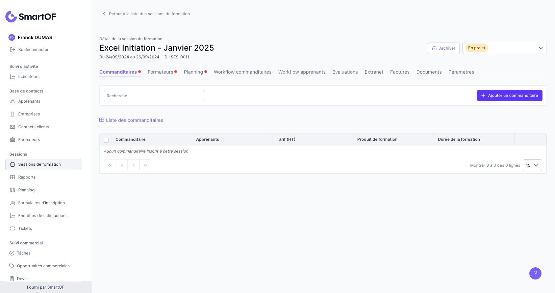Click Retour à la liste des sessions link
The width and height of the screenshot is (555, 293).
click(x=149, y=14)
